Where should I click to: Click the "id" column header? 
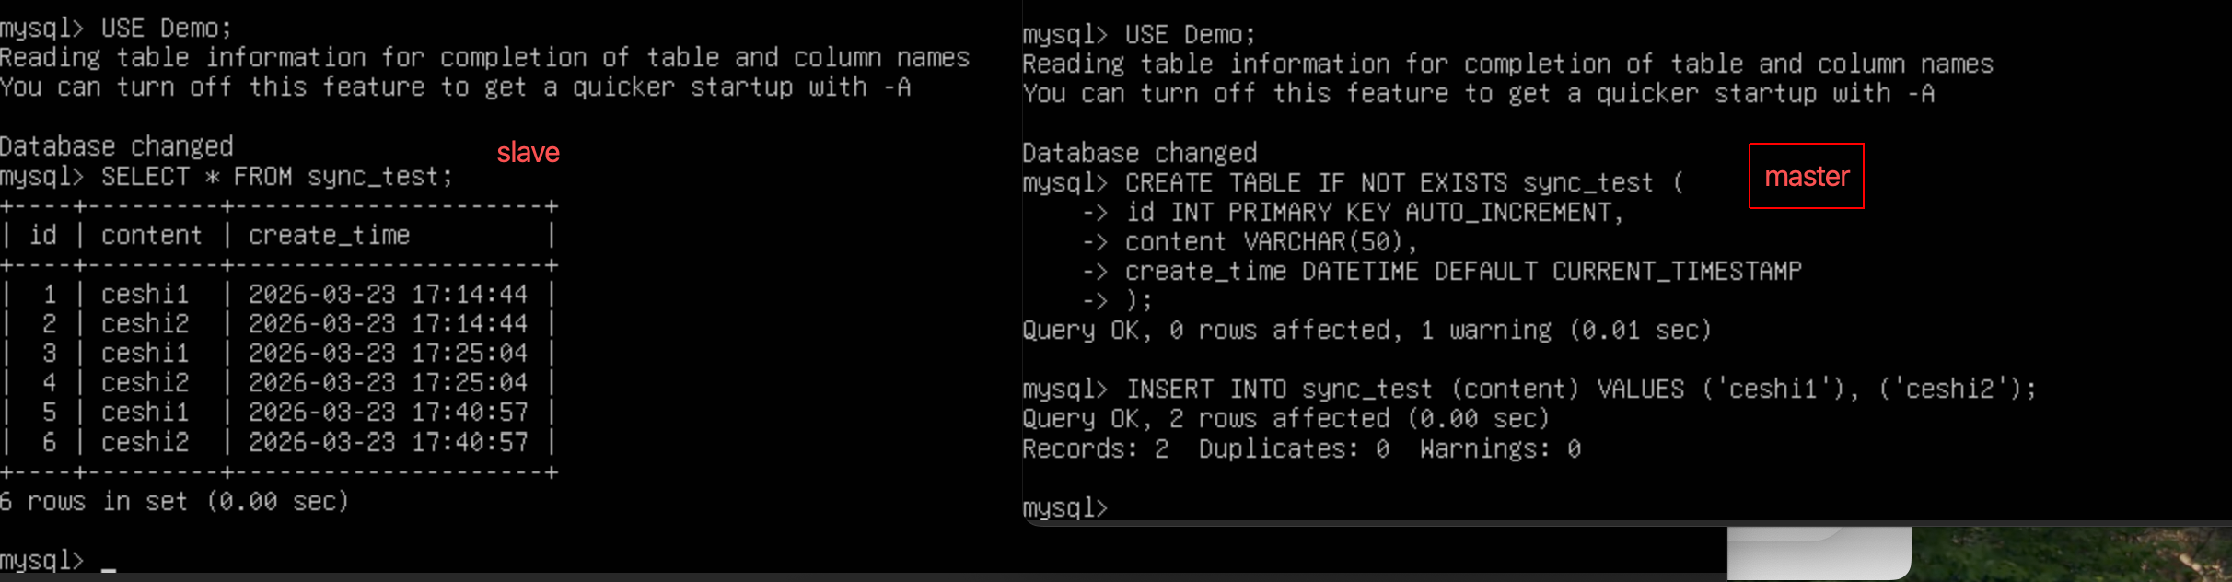click(x=42, y=236)
